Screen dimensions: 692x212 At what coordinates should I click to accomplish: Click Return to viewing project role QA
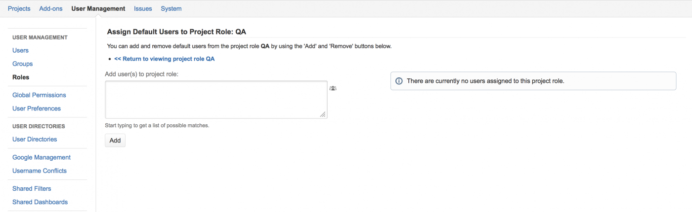tap(164, 59)
